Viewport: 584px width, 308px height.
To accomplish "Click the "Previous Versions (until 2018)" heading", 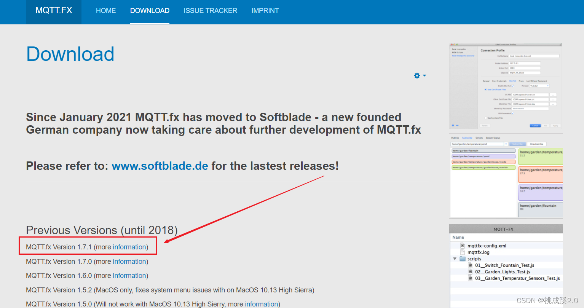I will point(102,230).
